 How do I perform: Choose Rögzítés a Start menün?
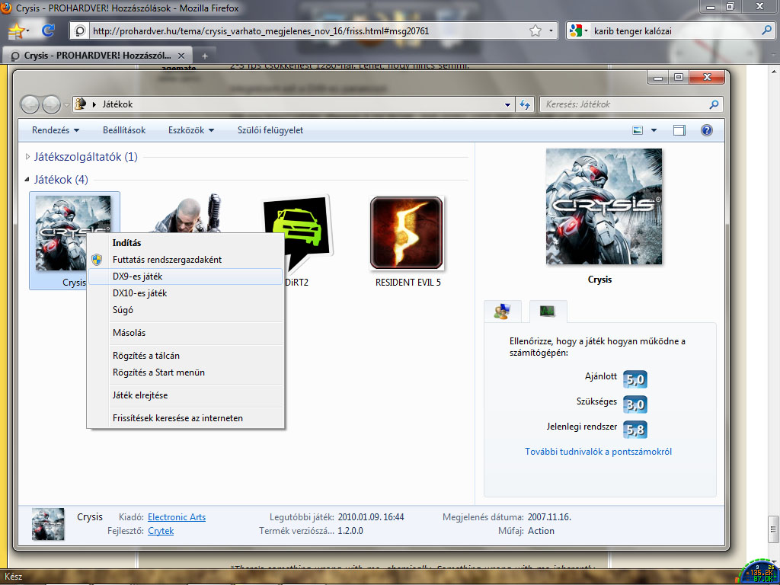(186, 372)
